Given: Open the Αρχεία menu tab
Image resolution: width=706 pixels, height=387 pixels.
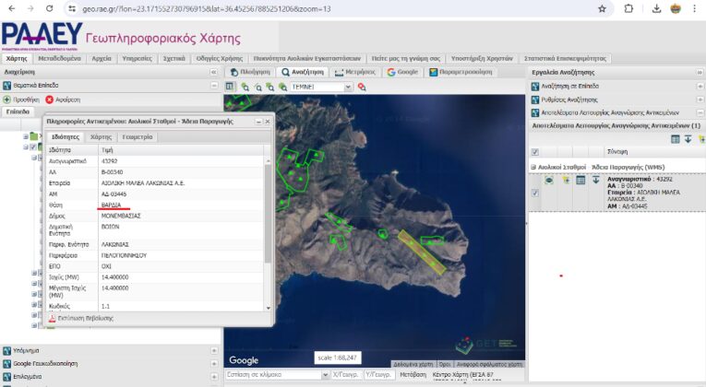Looking at the screenshot, I should tap(102, 58).
